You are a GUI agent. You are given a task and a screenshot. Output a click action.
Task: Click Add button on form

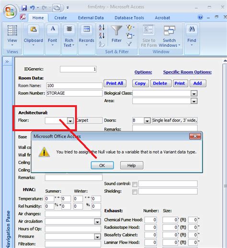198,83
